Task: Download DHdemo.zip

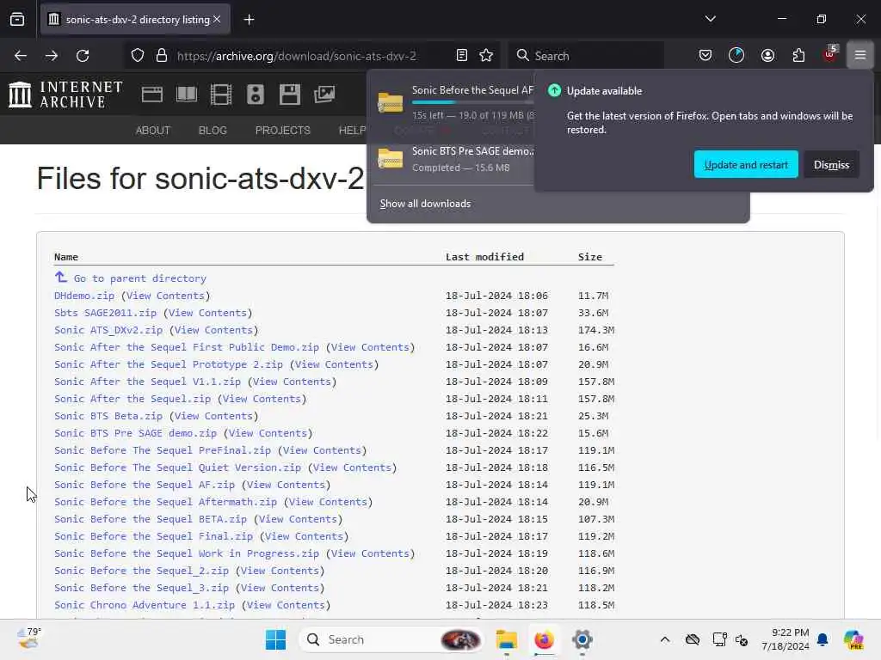Action: (x=84, y=296)
